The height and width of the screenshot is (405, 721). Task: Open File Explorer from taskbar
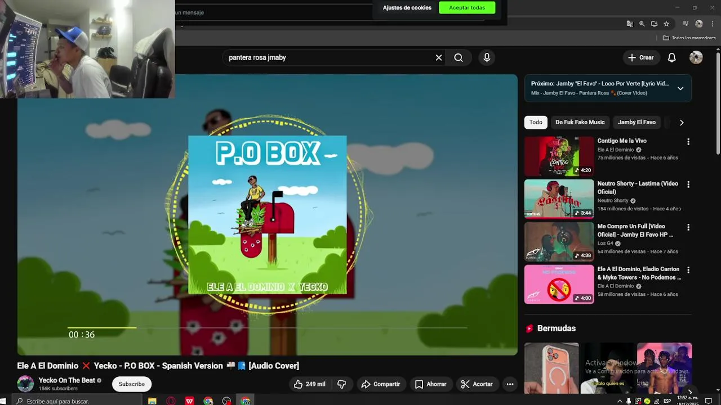152,401
